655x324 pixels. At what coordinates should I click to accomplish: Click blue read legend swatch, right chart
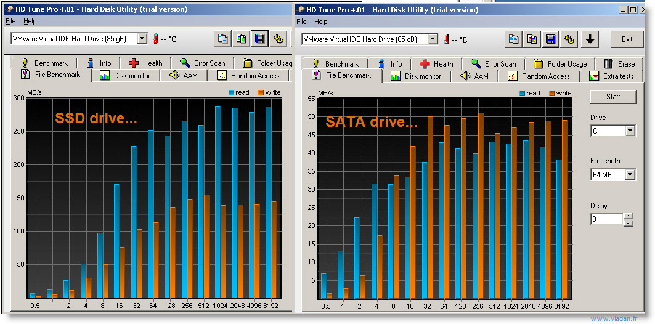pos(523,93)
